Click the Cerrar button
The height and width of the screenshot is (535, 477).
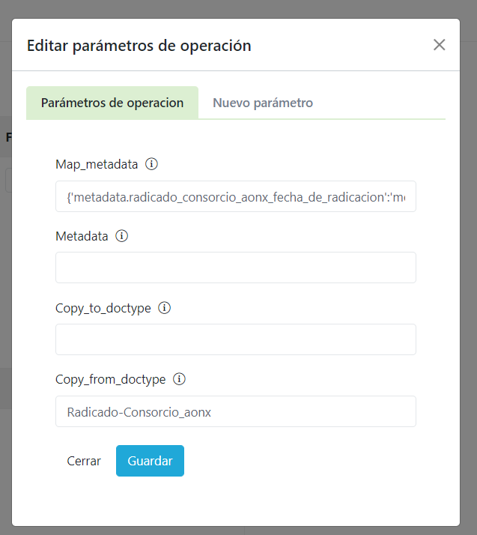(x=84, y=461)
